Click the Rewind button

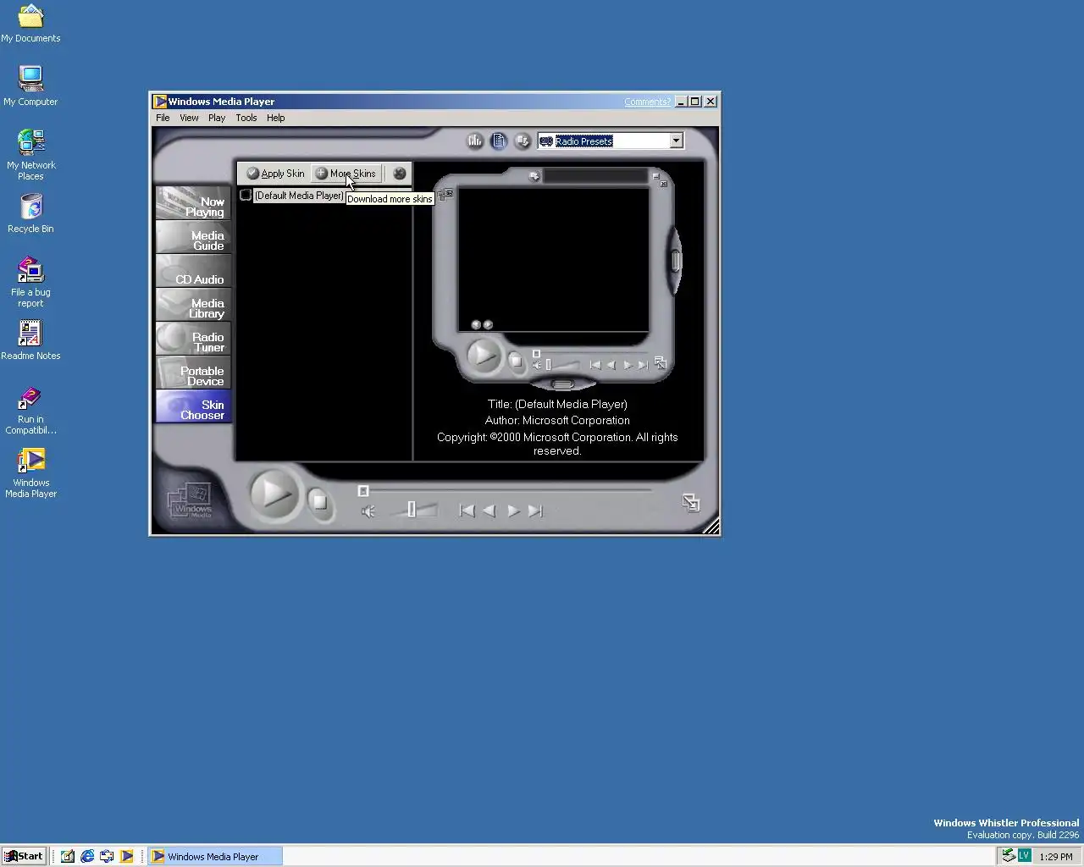point(489,511)
